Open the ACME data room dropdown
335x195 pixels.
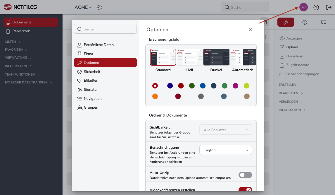click(x=83, y=7)
